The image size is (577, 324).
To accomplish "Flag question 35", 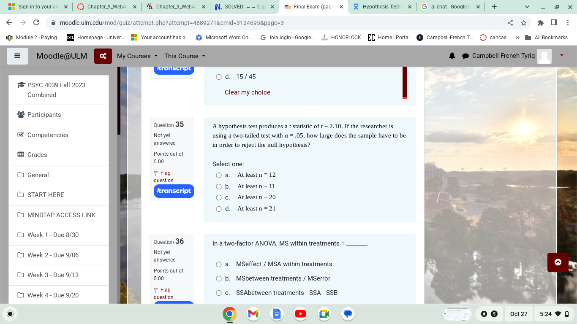I will (163, 176).
